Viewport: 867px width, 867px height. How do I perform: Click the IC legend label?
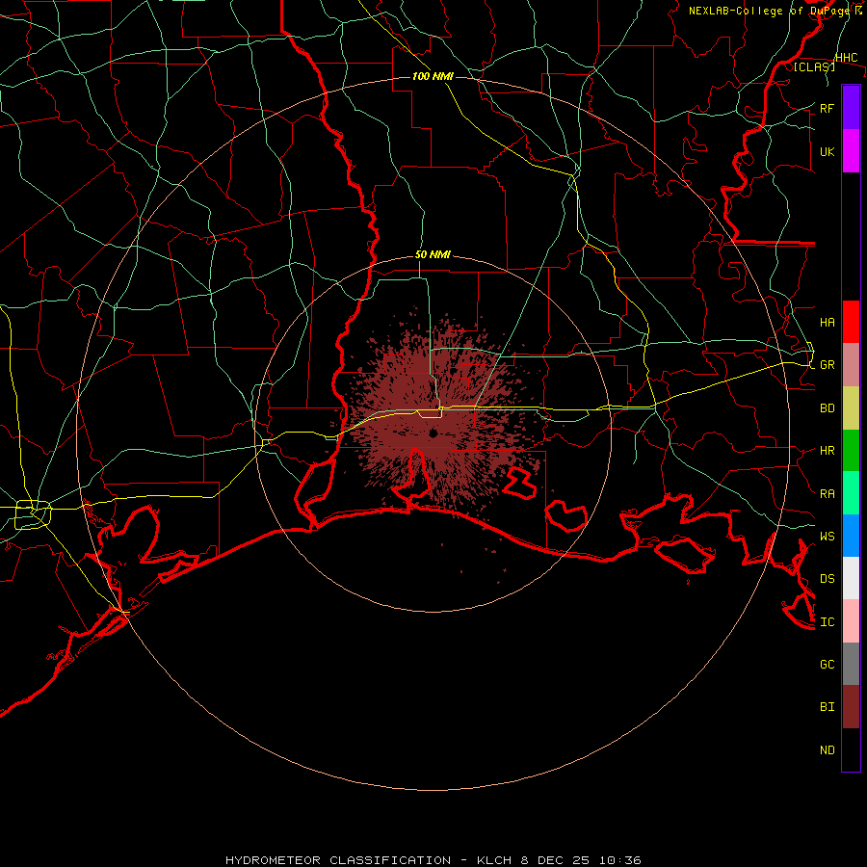click(x=827, y=622)
